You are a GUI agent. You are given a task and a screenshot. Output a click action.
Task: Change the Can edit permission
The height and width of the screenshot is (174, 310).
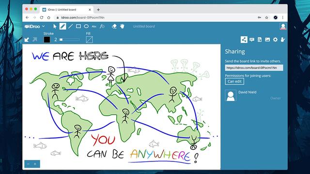point(234,81)
